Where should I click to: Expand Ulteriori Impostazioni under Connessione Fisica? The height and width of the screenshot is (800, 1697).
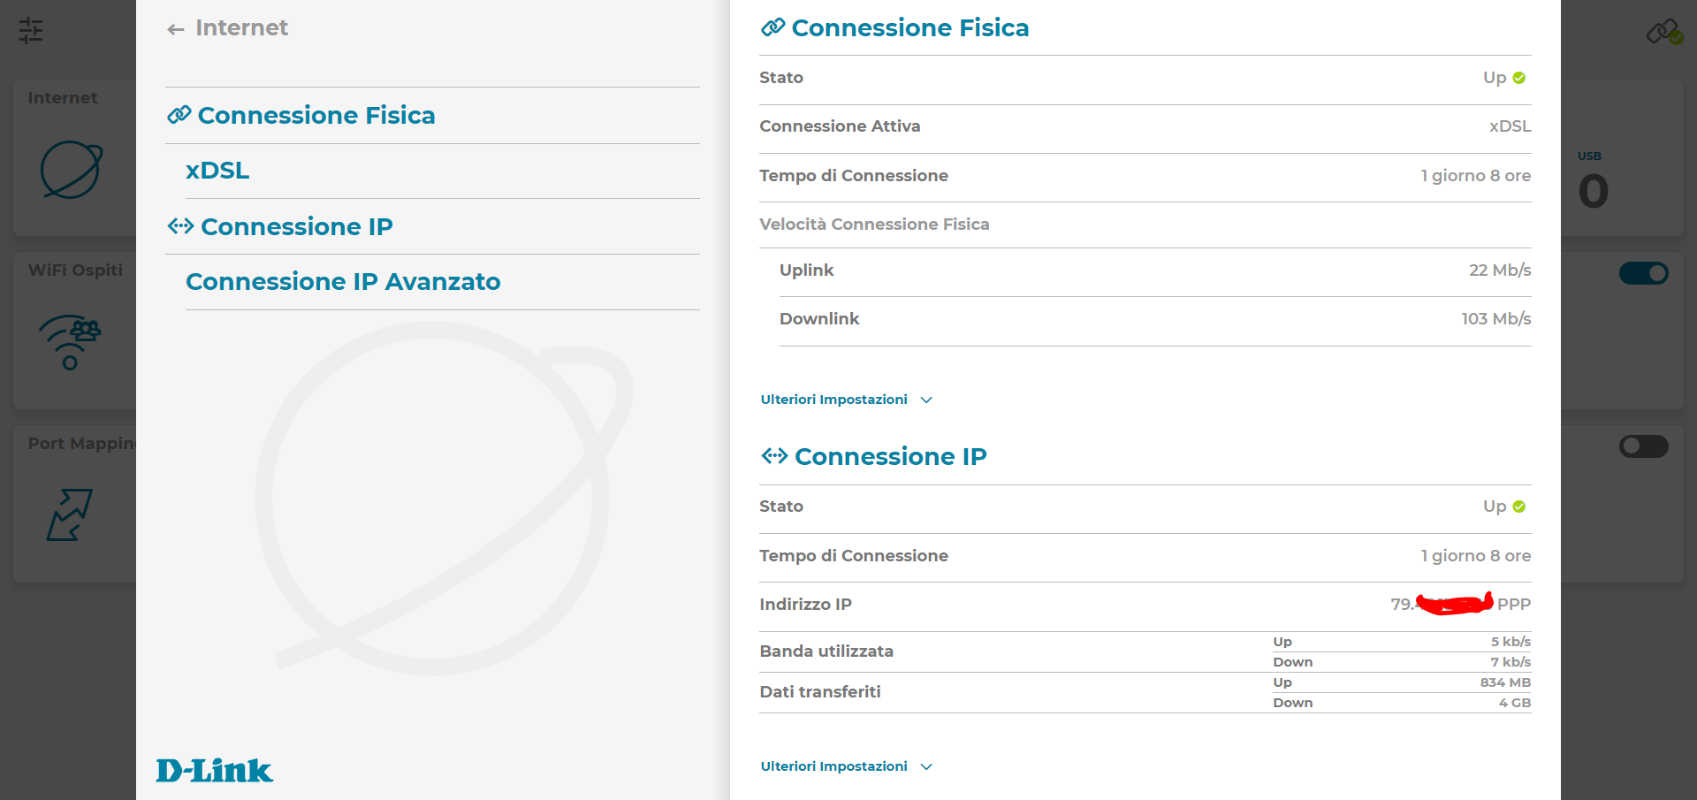tap(846, 400)
